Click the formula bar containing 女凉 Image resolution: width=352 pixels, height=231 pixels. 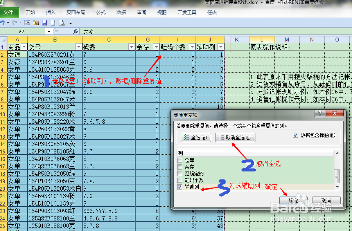216,31
